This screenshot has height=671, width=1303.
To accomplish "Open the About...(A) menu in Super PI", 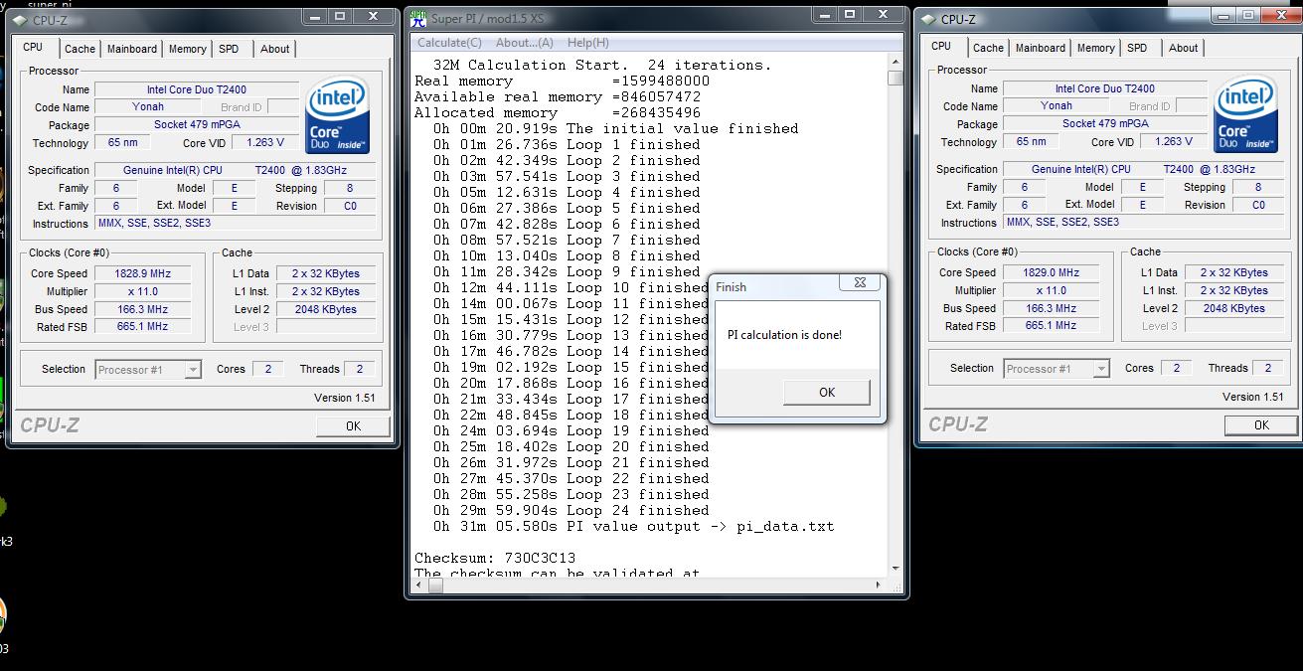I will point(525,43).
